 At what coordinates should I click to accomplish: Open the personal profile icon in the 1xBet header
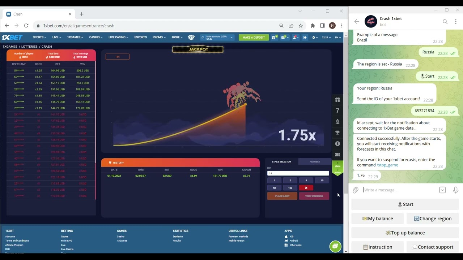[x=295, y=37]
